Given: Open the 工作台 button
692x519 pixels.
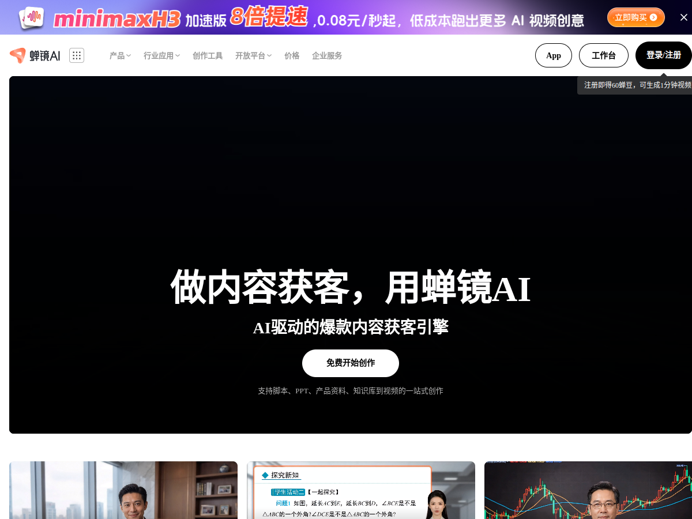Looking at the screenshot, I should point(604,55).
